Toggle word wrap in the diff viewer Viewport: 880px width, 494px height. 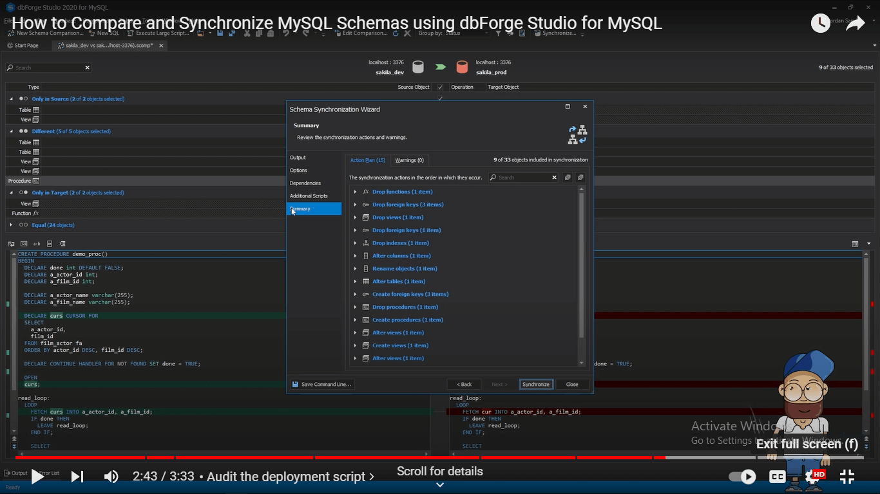coord(10,244)
